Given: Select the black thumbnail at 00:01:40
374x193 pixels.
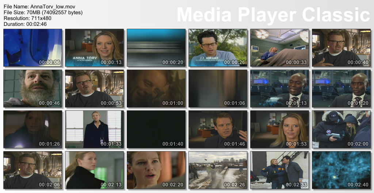Looking at the screenshot, I should point(156,129).
